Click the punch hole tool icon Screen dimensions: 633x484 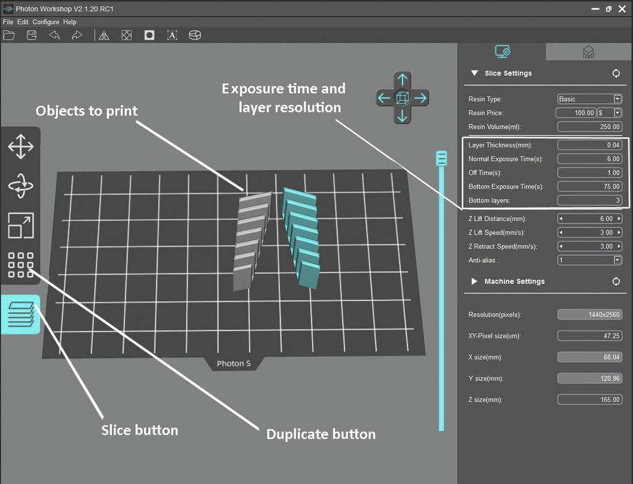[150, 35]
